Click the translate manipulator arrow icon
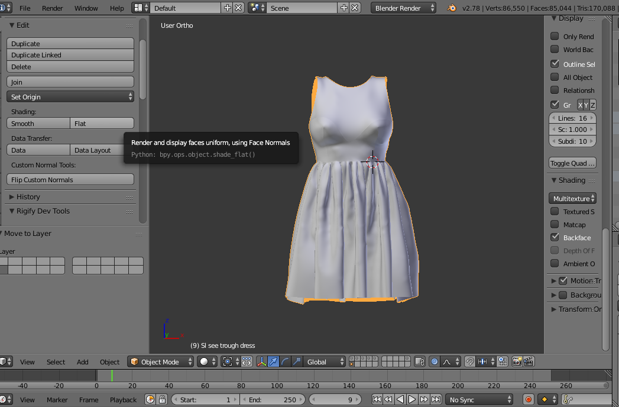Viewport: 619px width, 407px height. (x=273, y=361)
